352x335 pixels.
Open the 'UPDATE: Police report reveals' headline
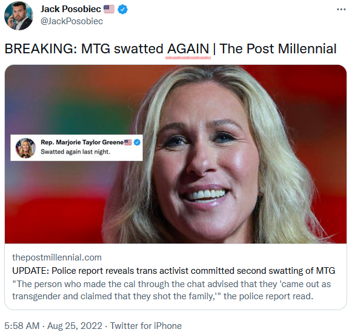tap(173, 271)
